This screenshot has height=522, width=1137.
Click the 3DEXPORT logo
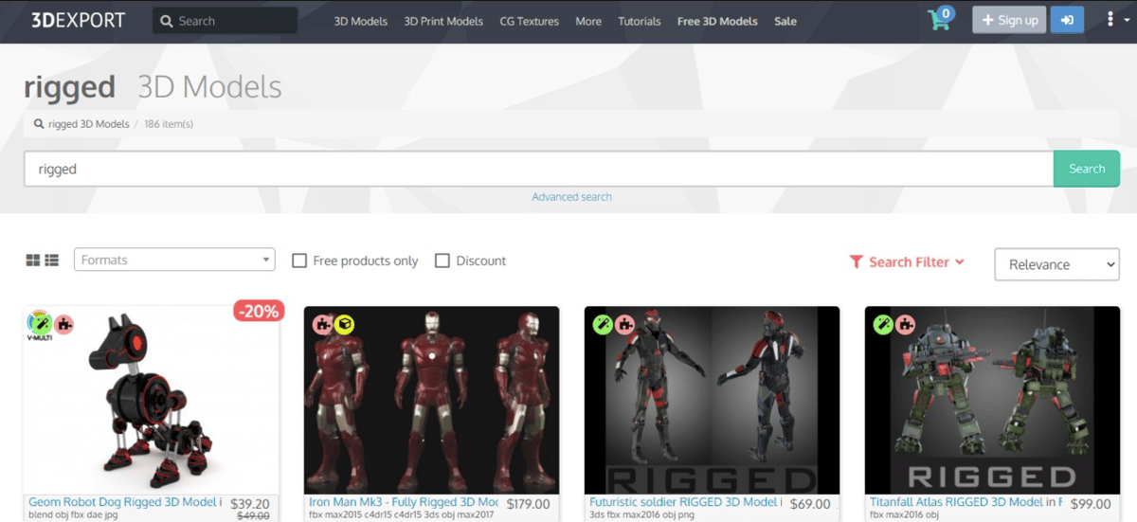coord(78,20)
